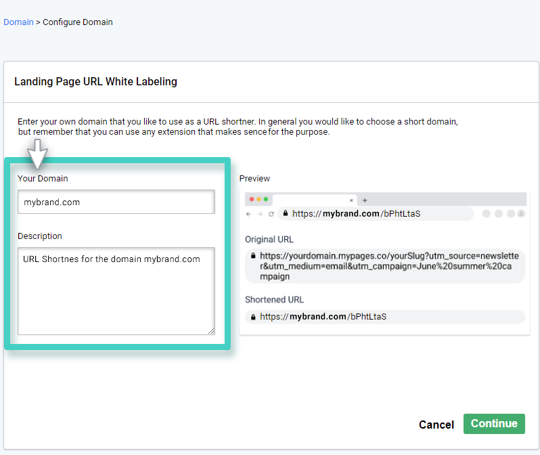Click the yellow window dot in preview

point(258,199)
